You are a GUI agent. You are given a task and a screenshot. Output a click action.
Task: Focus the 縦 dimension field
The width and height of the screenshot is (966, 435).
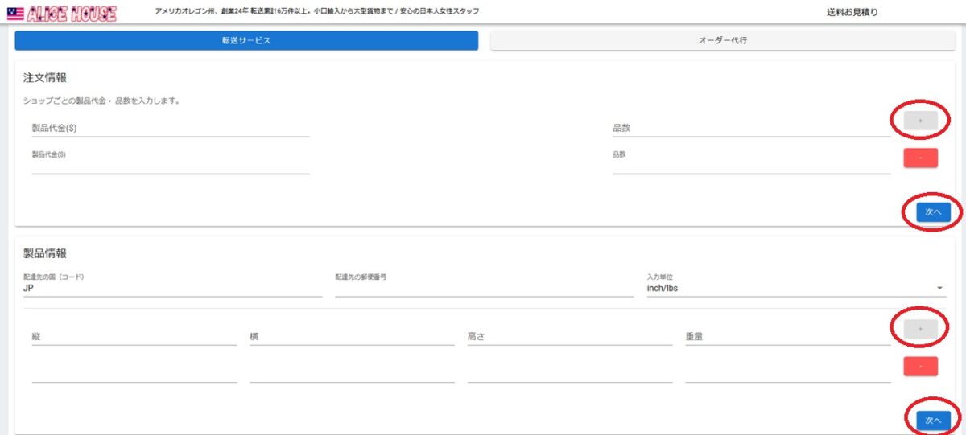pos(134,337)
